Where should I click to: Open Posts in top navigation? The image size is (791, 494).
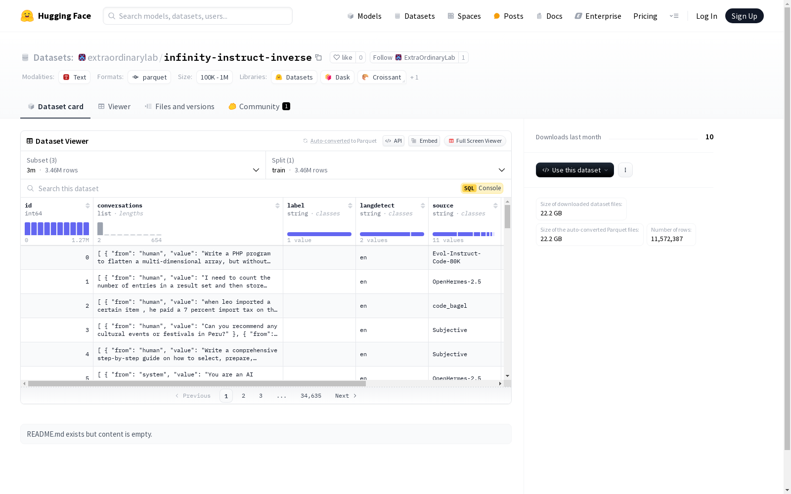508,16
